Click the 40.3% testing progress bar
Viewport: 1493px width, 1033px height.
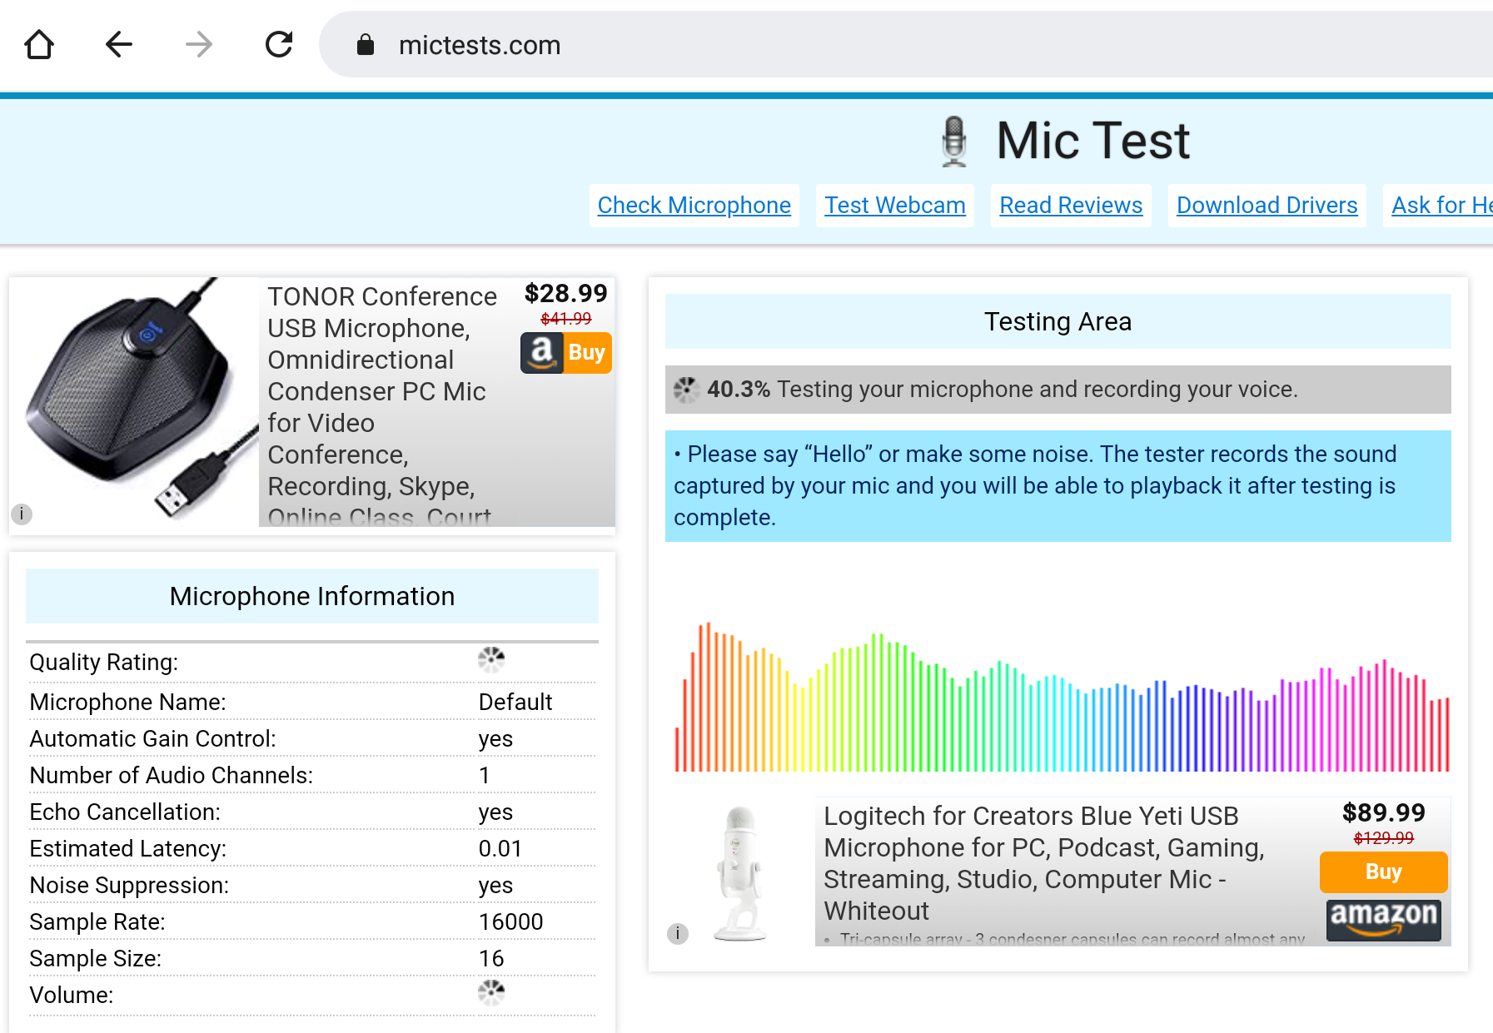pyautogui.click(x=1058, y=390)
